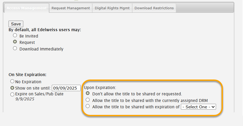Select the Download Immediately option
The width and height of the screenshot is (243, 126).
pos(15,48)
